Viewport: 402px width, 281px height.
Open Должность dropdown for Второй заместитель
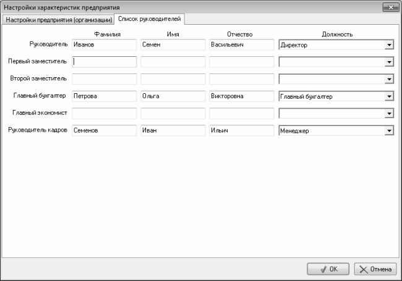pyautogui.click(x=389, y=79)
